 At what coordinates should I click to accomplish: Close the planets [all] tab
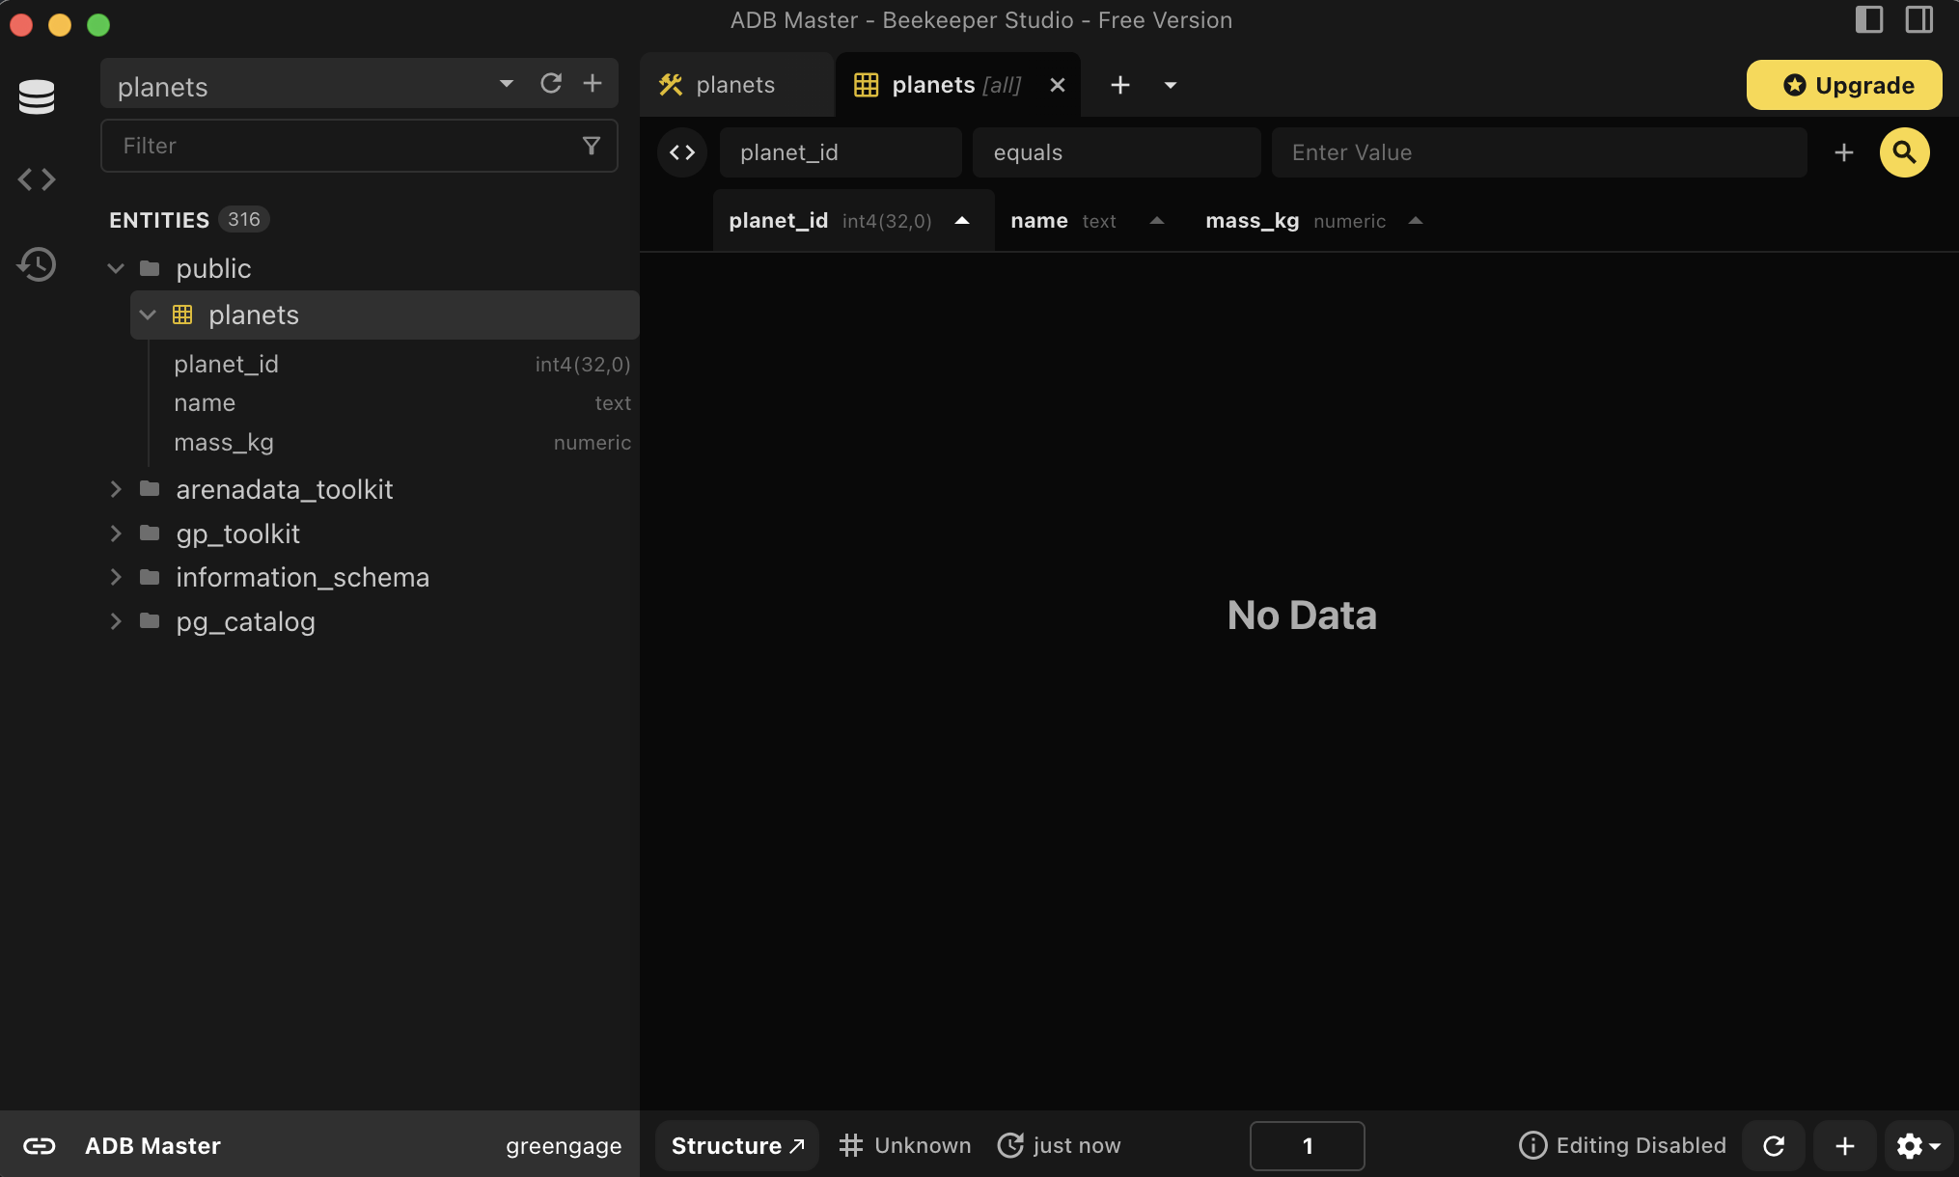coord(1058,85)
